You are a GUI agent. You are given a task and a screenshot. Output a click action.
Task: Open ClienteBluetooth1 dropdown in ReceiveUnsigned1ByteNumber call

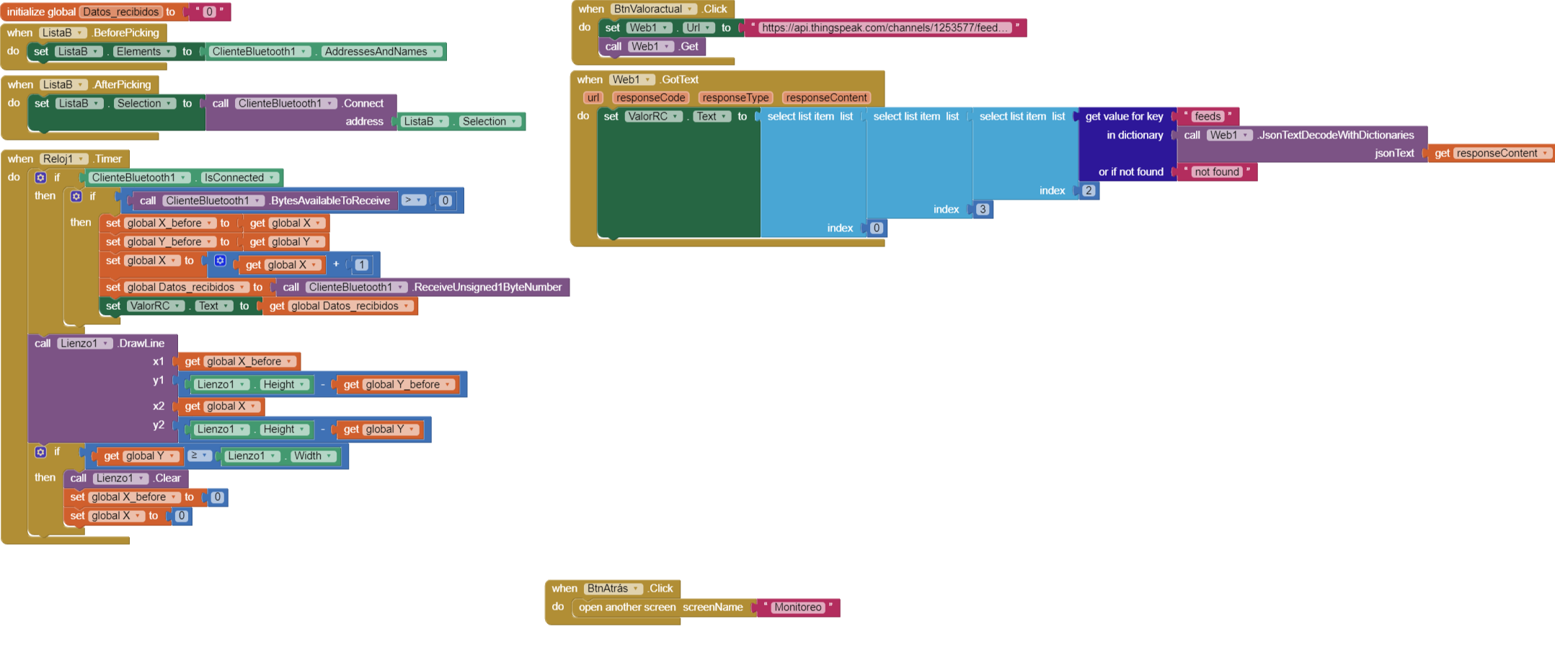pos(356,287)
